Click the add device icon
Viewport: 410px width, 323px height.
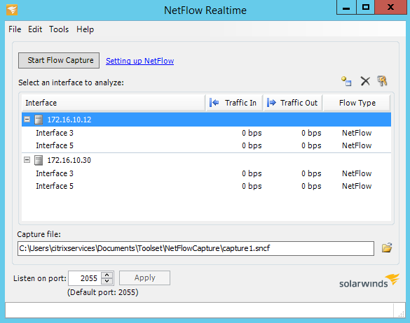coord(346,81)
